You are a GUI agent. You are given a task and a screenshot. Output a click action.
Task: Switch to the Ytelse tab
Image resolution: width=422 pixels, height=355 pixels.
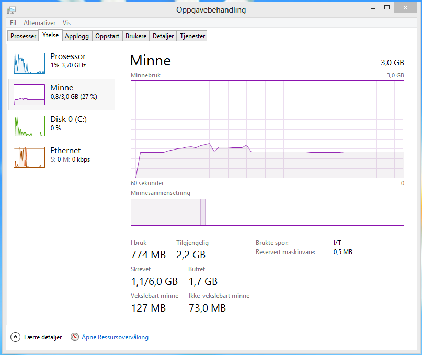pos(51,35)
